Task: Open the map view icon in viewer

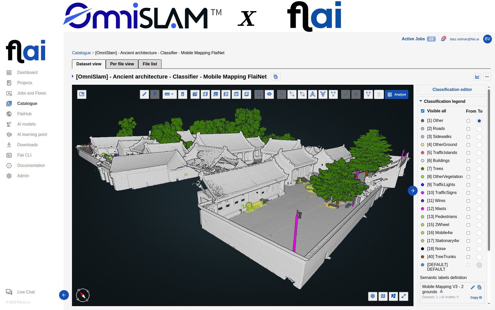Action: point(383,296)
